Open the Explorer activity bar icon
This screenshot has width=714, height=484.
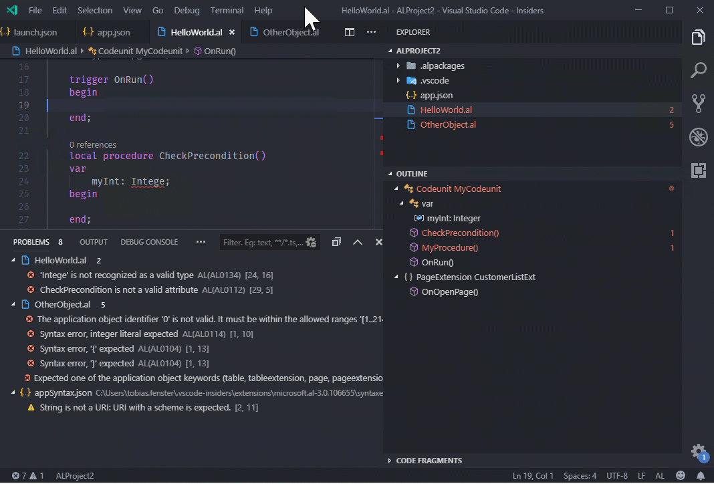698,37
